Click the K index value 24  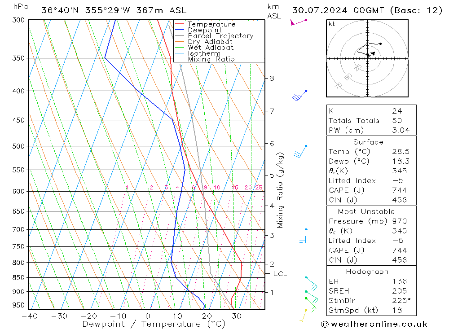[397, 111]
